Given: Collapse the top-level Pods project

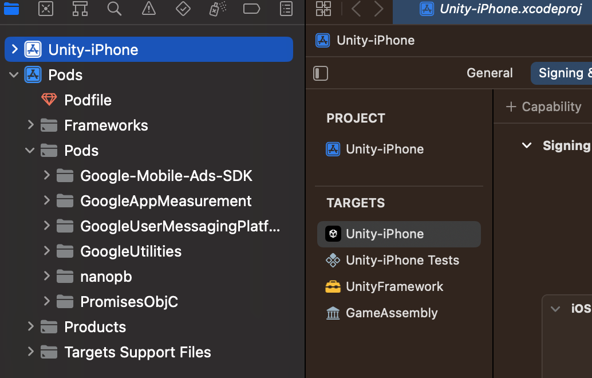Looking at the screenshot, I should tap(14, 75).
